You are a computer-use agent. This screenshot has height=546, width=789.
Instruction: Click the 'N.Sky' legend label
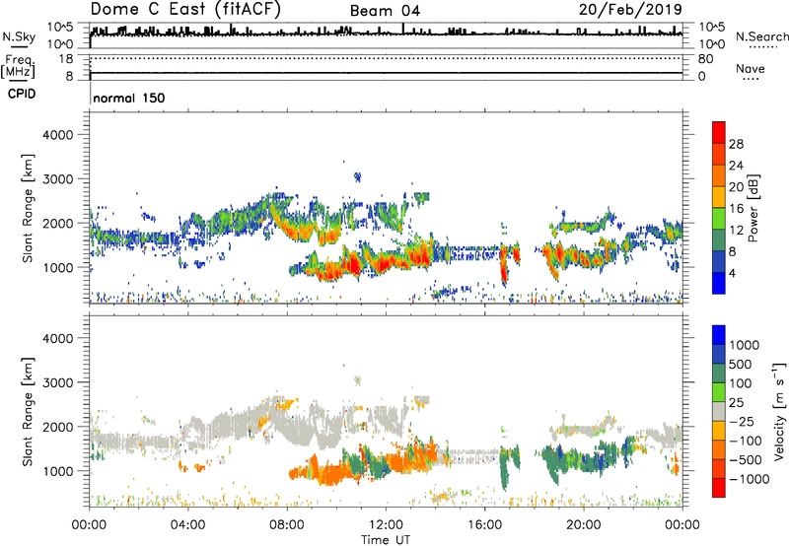pyautogui.click(x=19, y=36)
